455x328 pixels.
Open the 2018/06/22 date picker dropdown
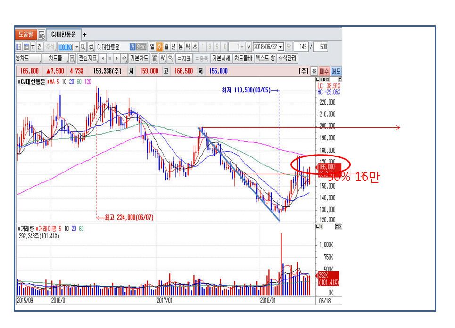click(281, 47)
